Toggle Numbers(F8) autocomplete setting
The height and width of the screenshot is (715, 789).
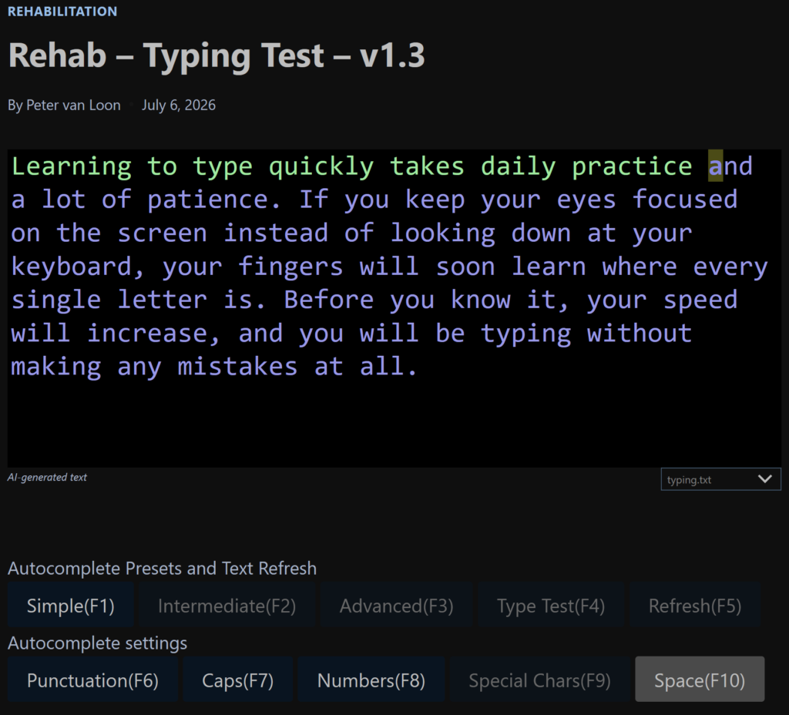(371, 680)
